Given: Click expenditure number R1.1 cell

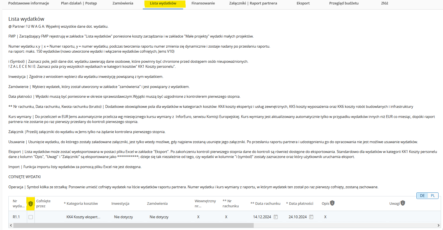Looking at the screenshot, I should click(x=16, y=217).
